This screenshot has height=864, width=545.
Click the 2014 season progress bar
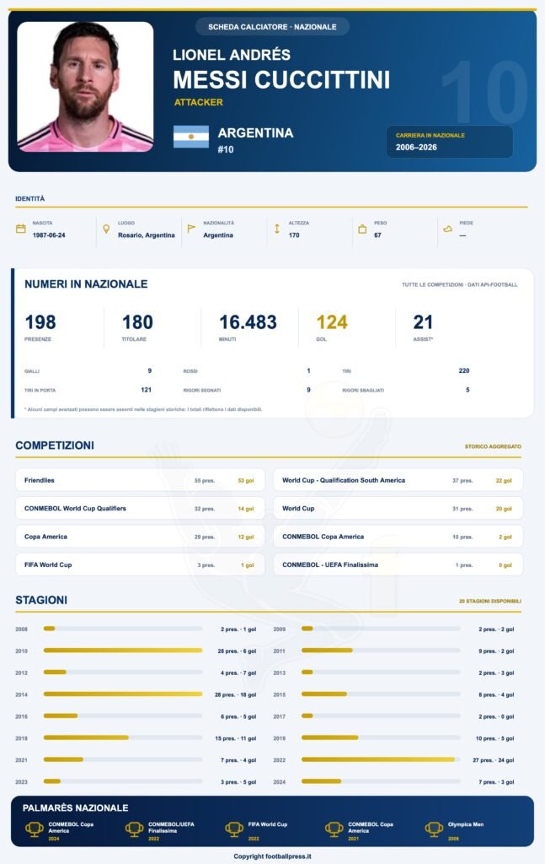[x=123, y=694]
